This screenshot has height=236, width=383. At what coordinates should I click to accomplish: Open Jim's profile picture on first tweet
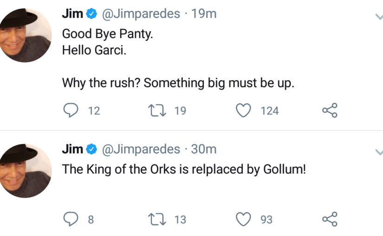click(26, 35)
